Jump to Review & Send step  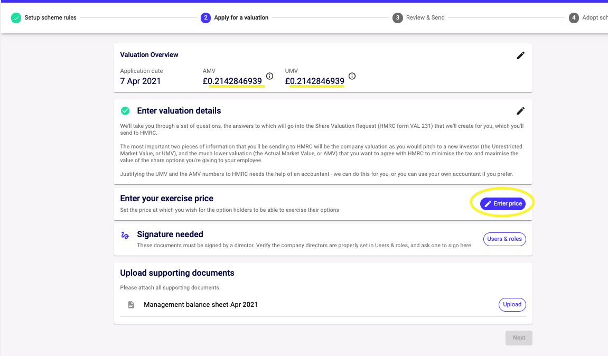click(425, 17)
